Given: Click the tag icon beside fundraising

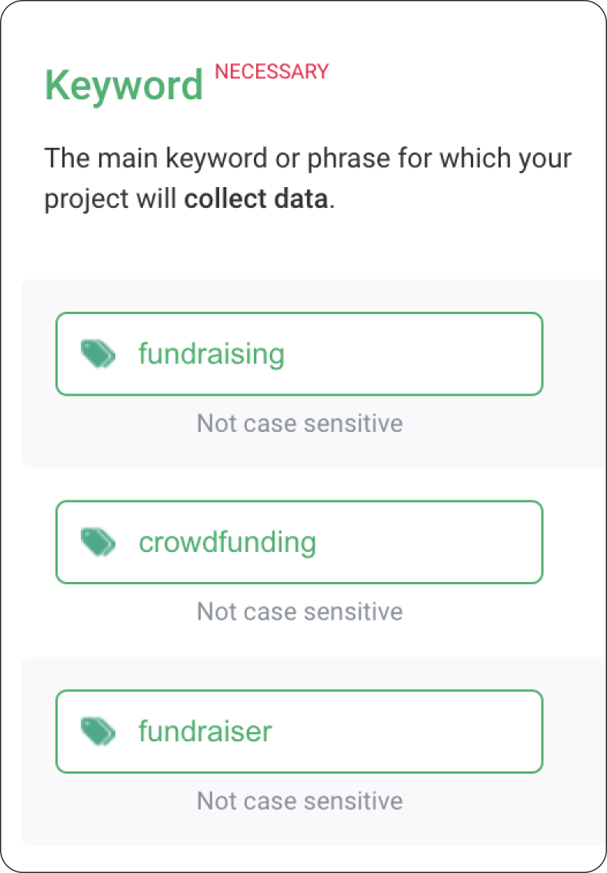Looking at the screenshot, I should (x=98, y=354).
